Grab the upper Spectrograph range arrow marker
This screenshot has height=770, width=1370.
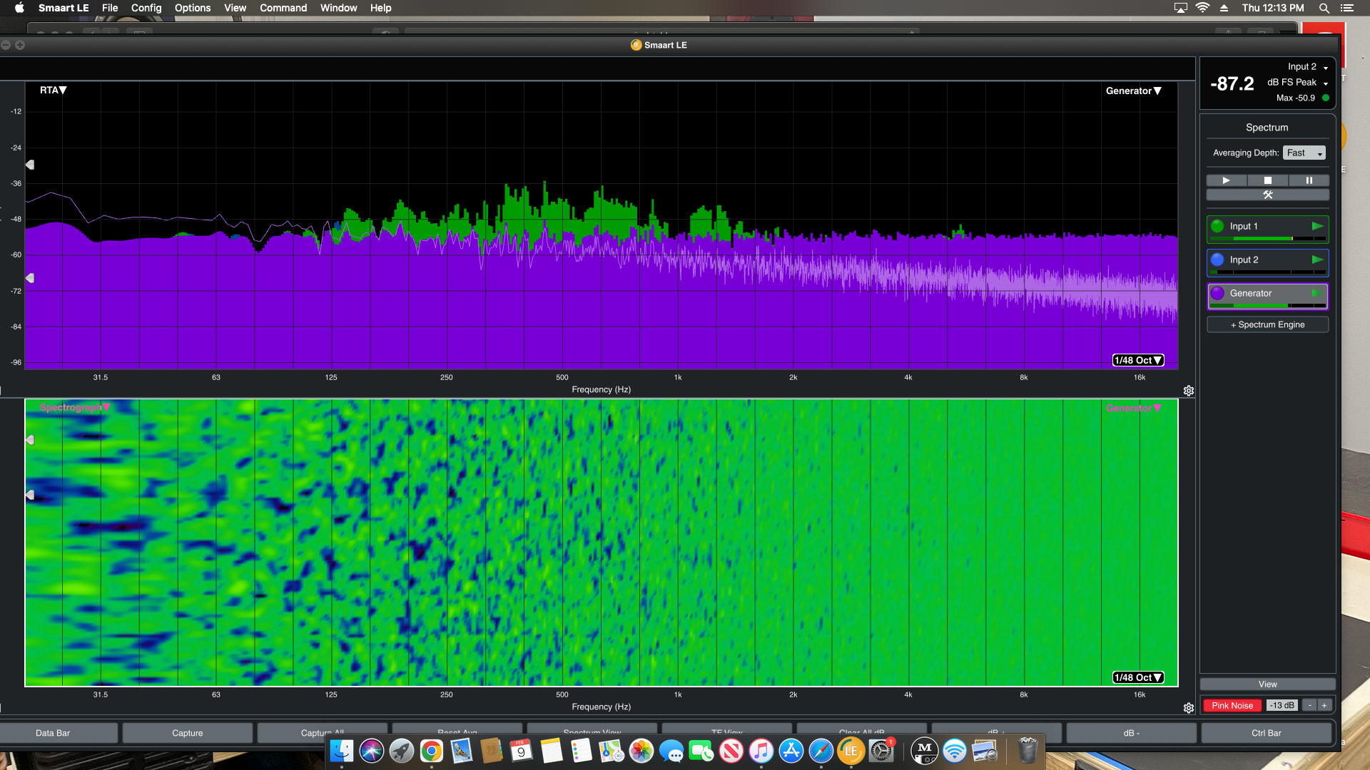tap(30, 440)
